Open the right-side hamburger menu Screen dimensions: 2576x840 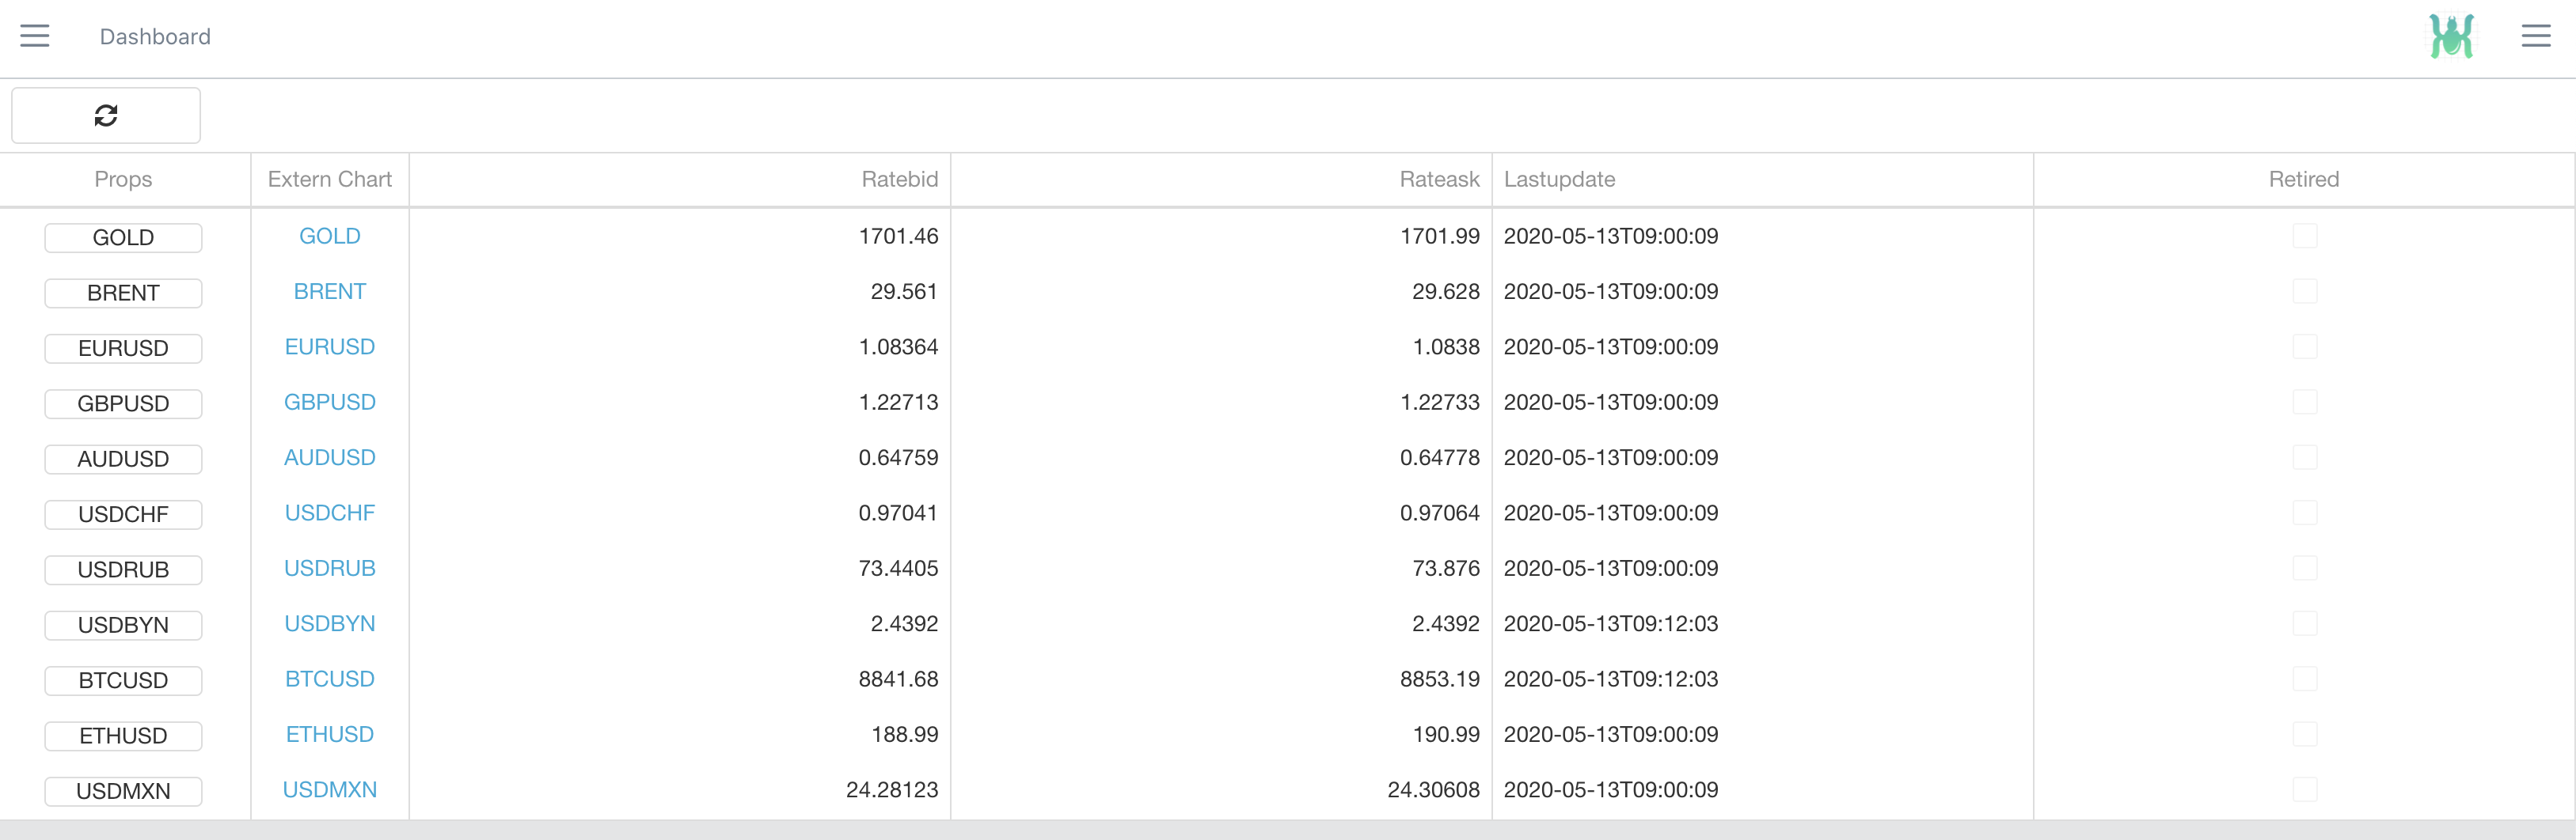[x=2535, y=37]
